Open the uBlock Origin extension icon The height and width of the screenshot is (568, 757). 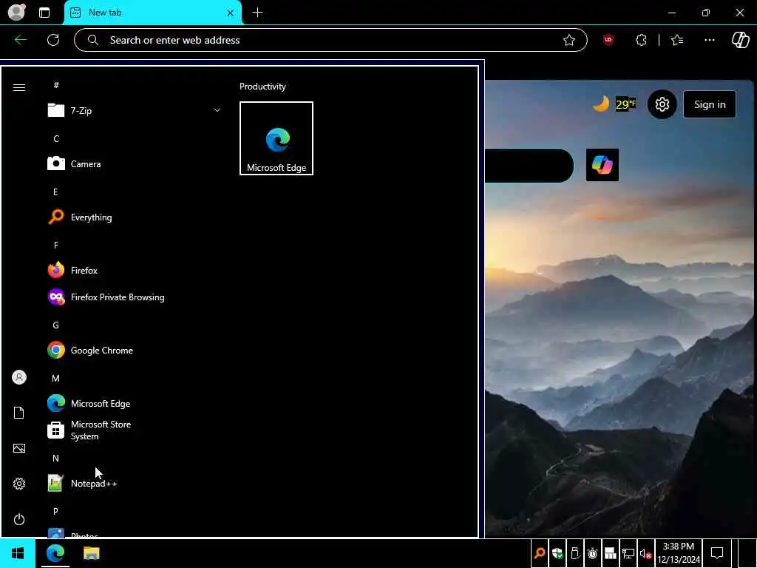point(608,40)
